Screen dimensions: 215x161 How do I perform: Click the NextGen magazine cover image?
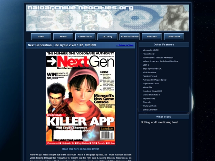click(80, 98)
